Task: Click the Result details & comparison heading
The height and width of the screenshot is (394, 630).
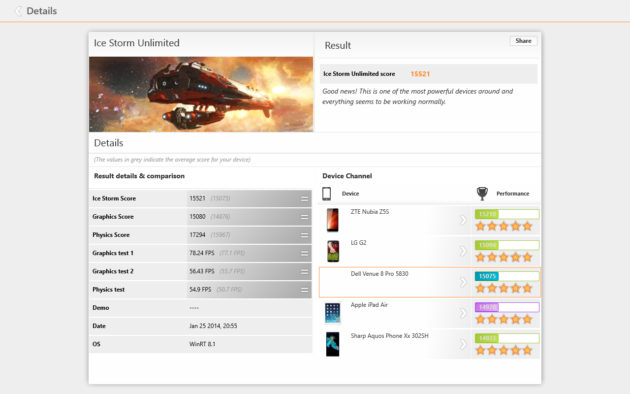Action: tap(139, 176)
